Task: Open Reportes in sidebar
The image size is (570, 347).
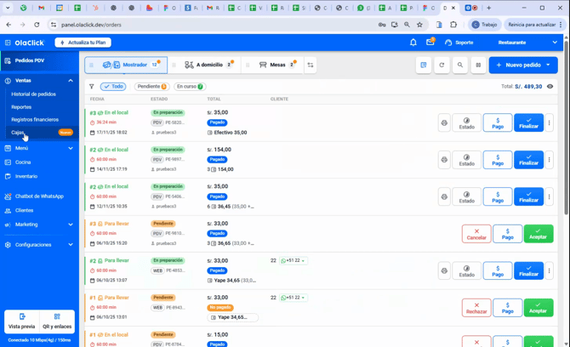Action: click(x=21, y=107)
